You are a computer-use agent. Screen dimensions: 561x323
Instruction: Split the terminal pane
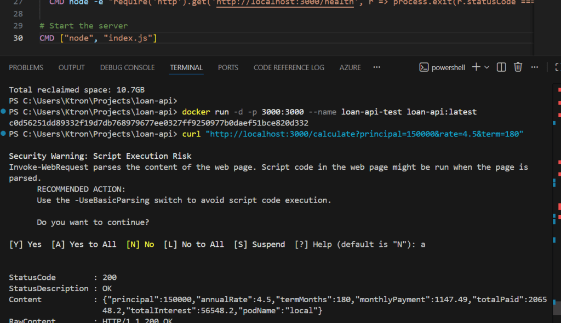(x=501, y=67)
